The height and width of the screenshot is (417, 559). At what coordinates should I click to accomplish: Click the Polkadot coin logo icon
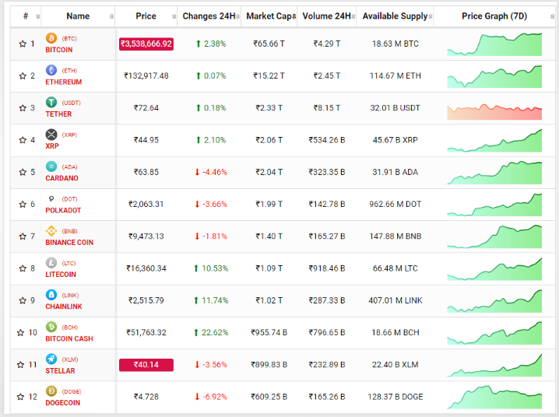click(51, 198)
